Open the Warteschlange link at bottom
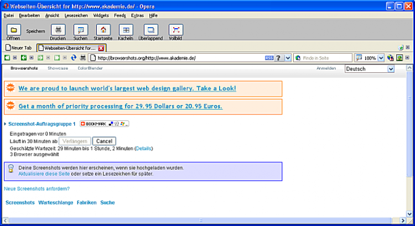 coord(55,203)
